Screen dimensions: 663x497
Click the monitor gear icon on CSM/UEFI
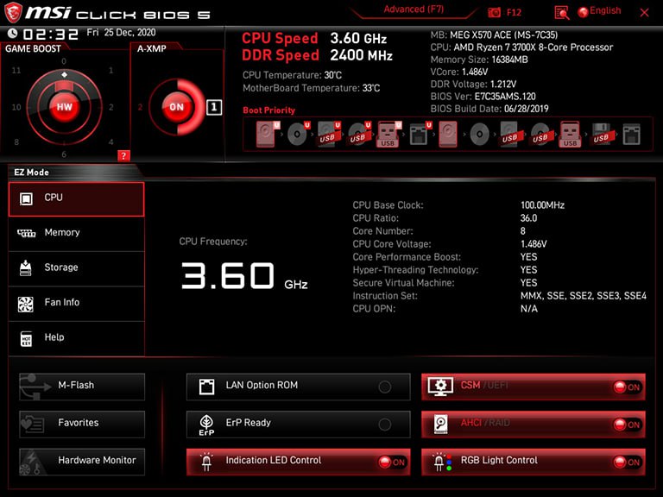(440, 387)
